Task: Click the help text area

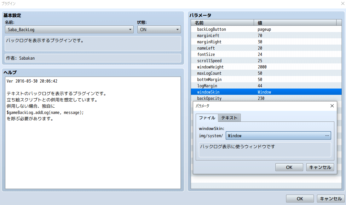Action: coord(93,133)
